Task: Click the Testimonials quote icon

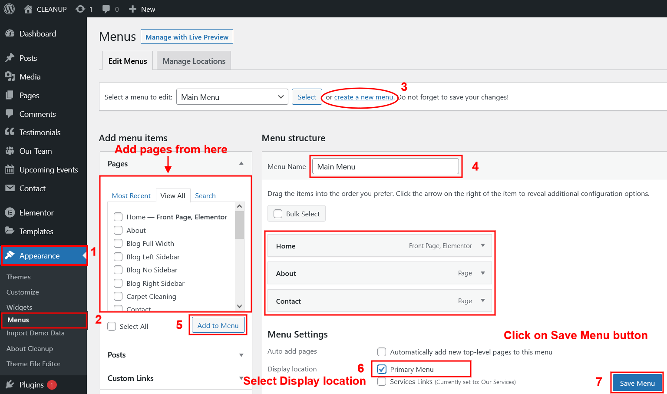Action: [x=10, y=132]
